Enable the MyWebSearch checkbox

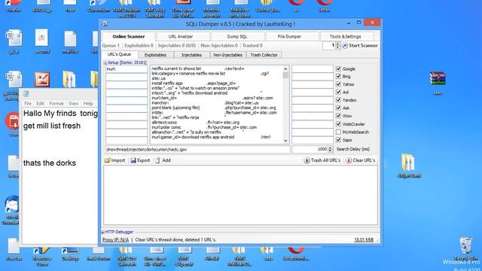(338, 132)
